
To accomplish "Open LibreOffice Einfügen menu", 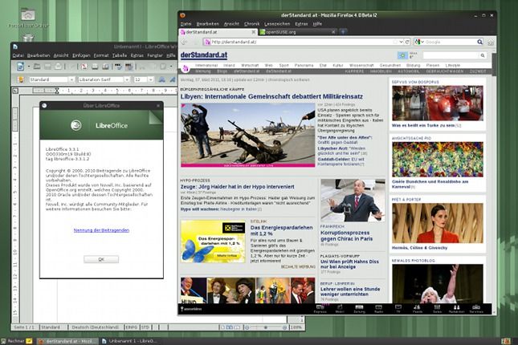I will 81,55.
